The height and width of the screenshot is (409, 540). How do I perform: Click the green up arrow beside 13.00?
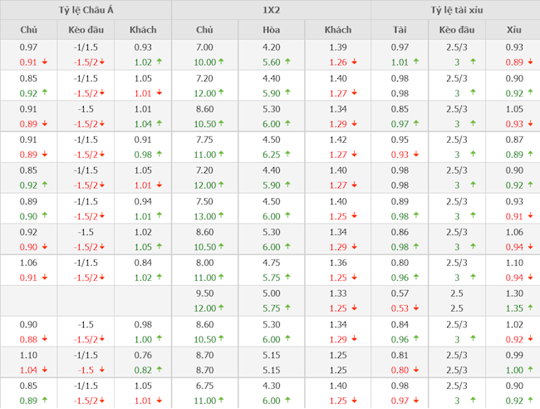tap(222, 216)
